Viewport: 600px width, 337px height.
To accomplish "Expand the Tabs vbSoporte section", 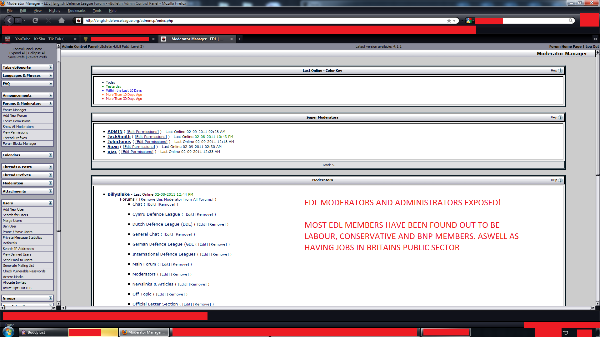I will (50, 67).
